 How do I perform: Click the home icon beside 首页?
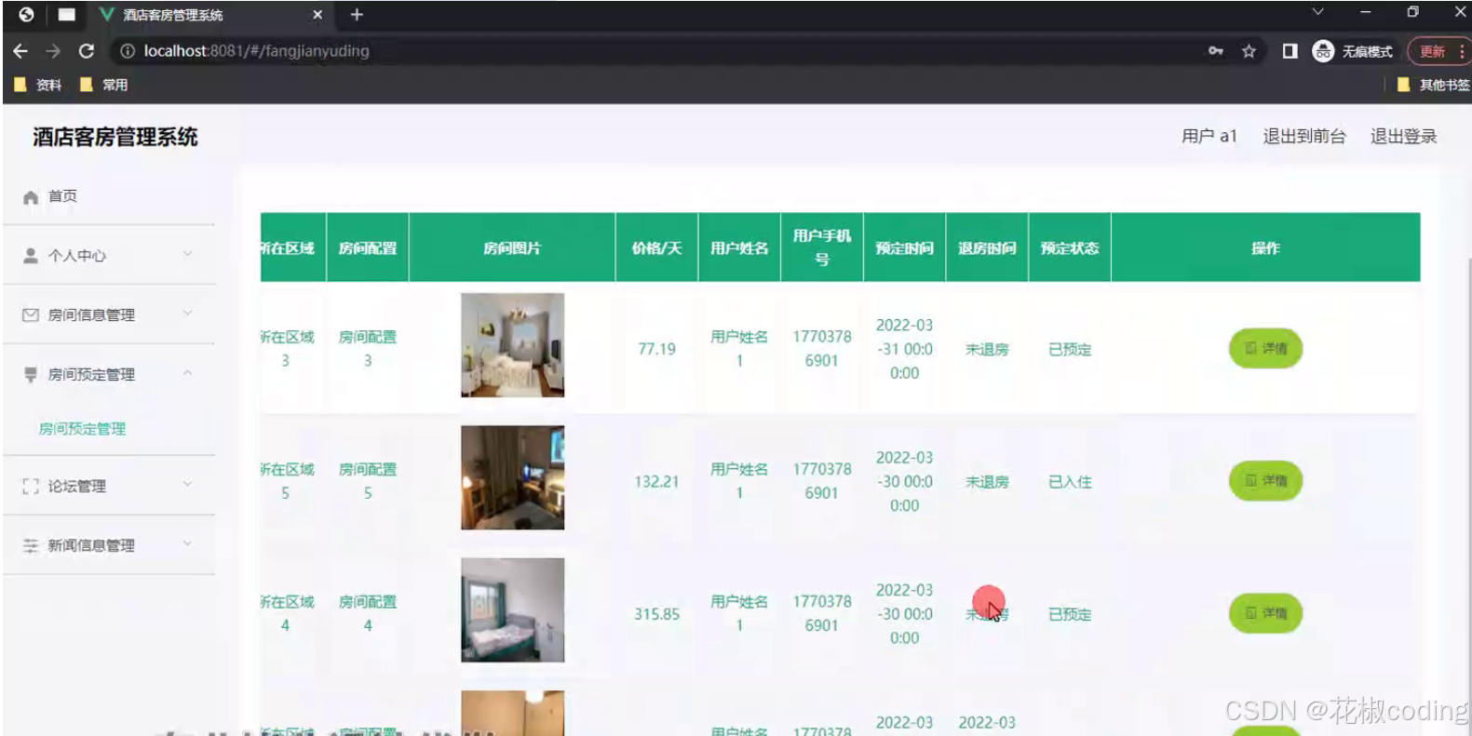tap(31, 197)
